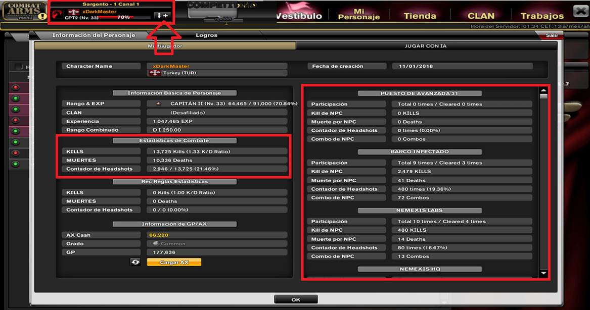This screenshot has width=590, height=310.
Task: Open the Combat Arms menu logo
Action: click(x=23, y=10)
